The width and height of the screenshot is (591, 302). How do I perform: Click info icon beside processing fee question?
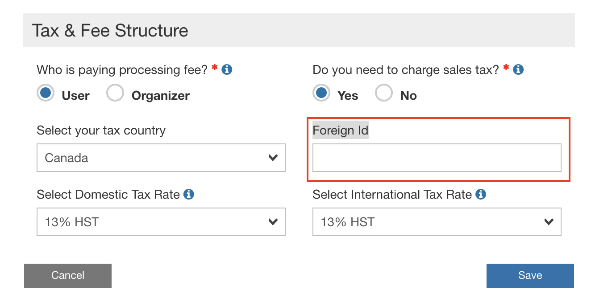pos(227,70)
